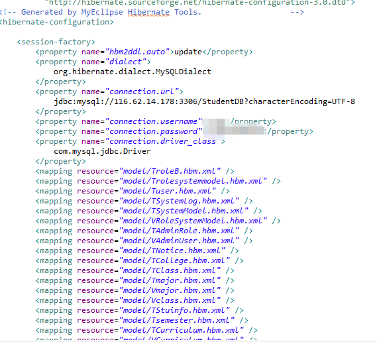Click model/Vmajor.hbm.xml mapping resource

(x=170, y=290)
